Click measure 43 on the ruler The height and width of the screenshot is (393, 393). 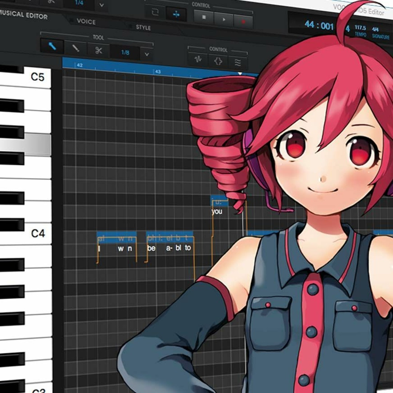click(158, 72)
